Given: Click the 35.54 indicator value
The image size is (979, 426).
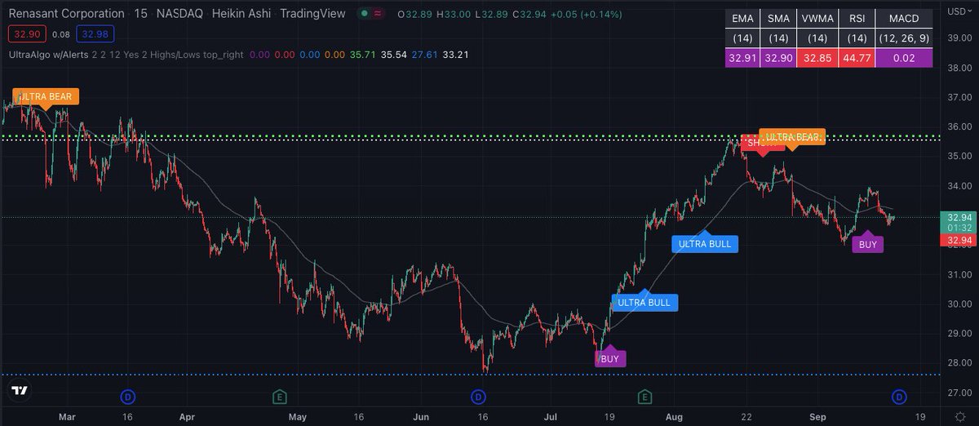Looking at the screenshot, I should (x=394, y=55).
